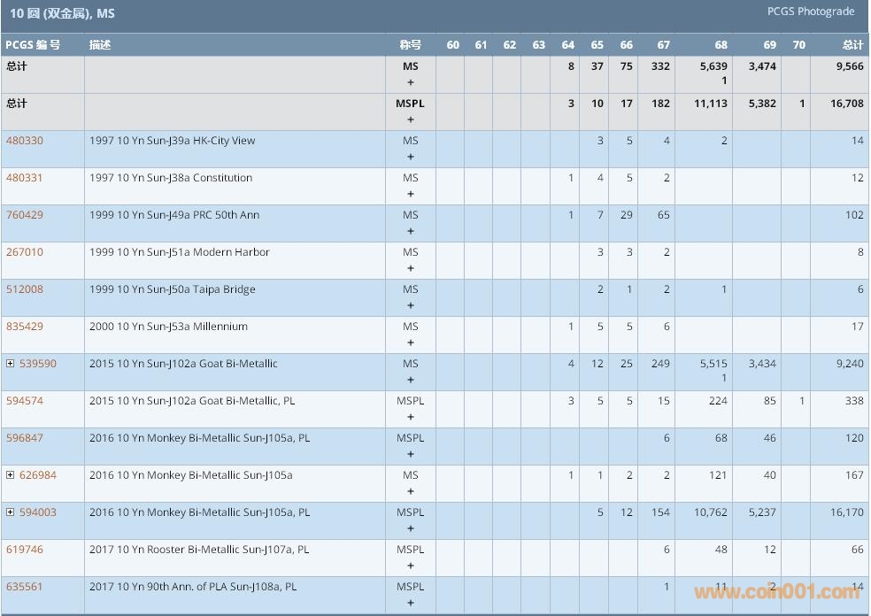
Task: Click the plus under MSPL for 90th Ann. PLA
Action: (410, 603)
